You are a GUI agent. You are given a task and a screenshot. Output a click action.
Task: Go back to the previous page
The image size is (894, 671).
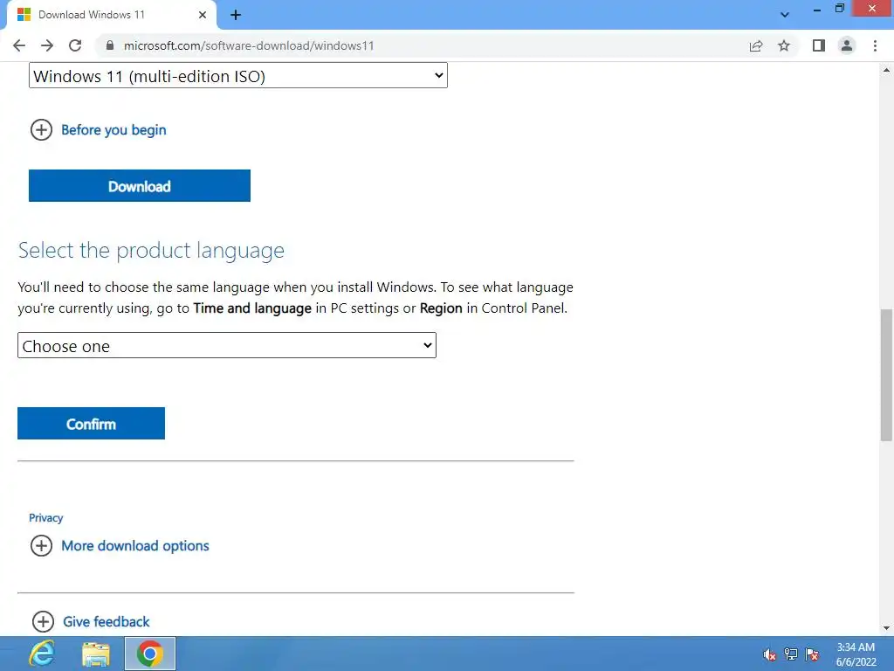tap(19, 45)
